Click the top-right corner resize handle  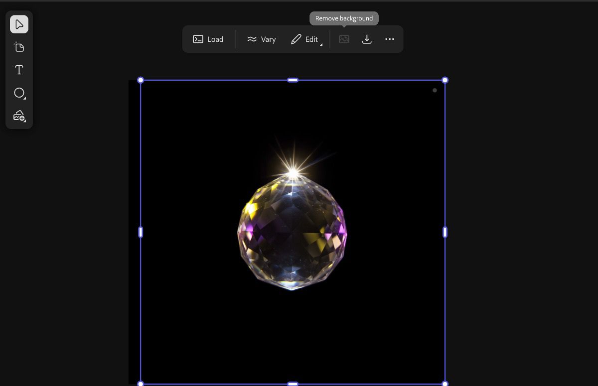pos(445,80)
